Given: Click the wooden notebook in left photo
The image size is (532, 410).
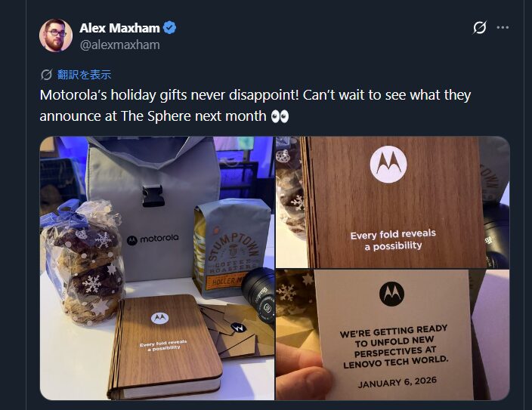Looking at the screenshot, I should (165, 346).
